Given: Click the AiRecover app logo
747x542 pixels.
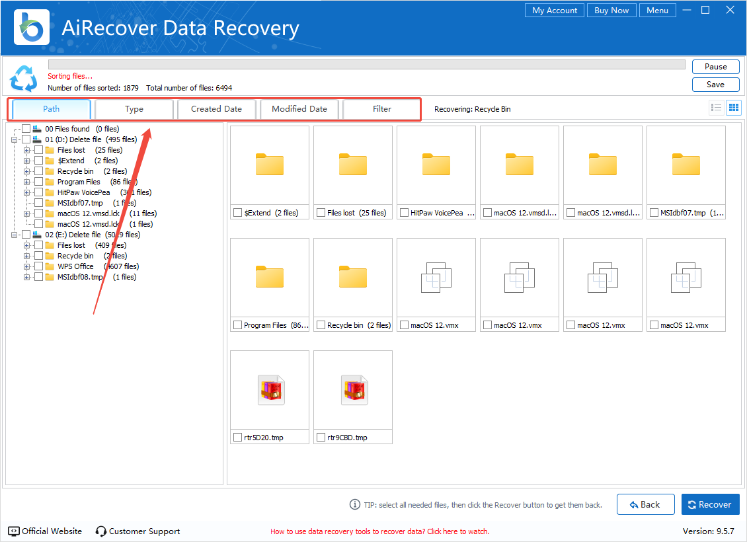Looking at the screenshot, I should coord(32,27).
